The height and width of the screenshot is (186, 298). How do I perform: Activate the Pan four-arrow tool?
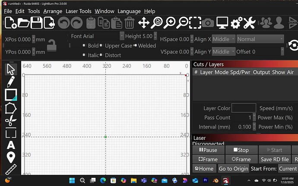pyautogui.click(x=144, y=23)
